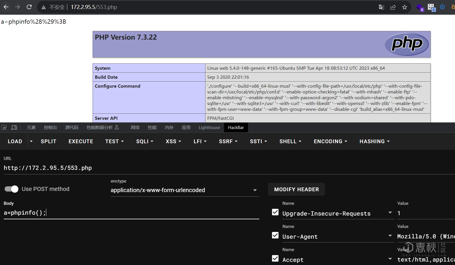
Task: Click the PHP logo image
Action: click(x=407, y=44)
